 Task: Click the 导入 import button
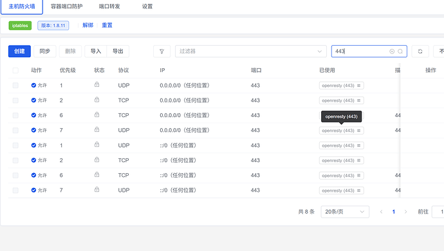[96, 51]
